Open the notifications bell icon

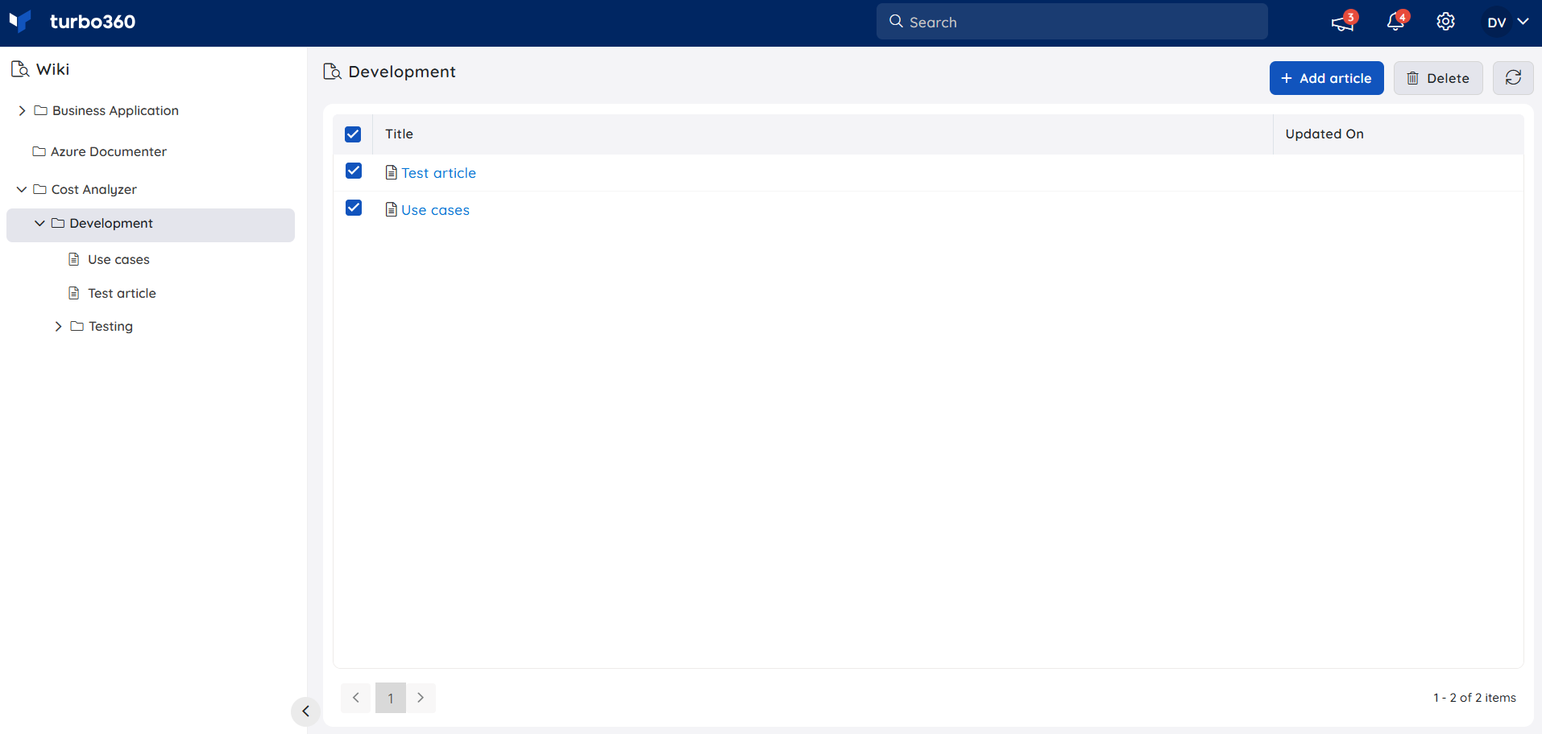[1396, 22]
